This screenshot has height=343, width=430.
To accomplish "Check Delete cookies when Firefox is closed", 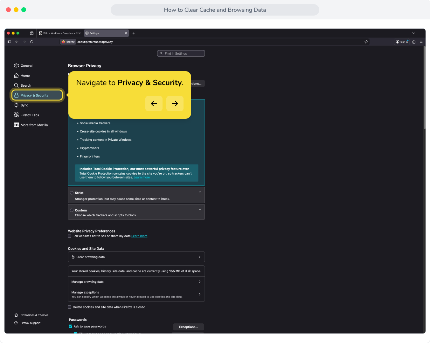I will [x=70, y=307].
